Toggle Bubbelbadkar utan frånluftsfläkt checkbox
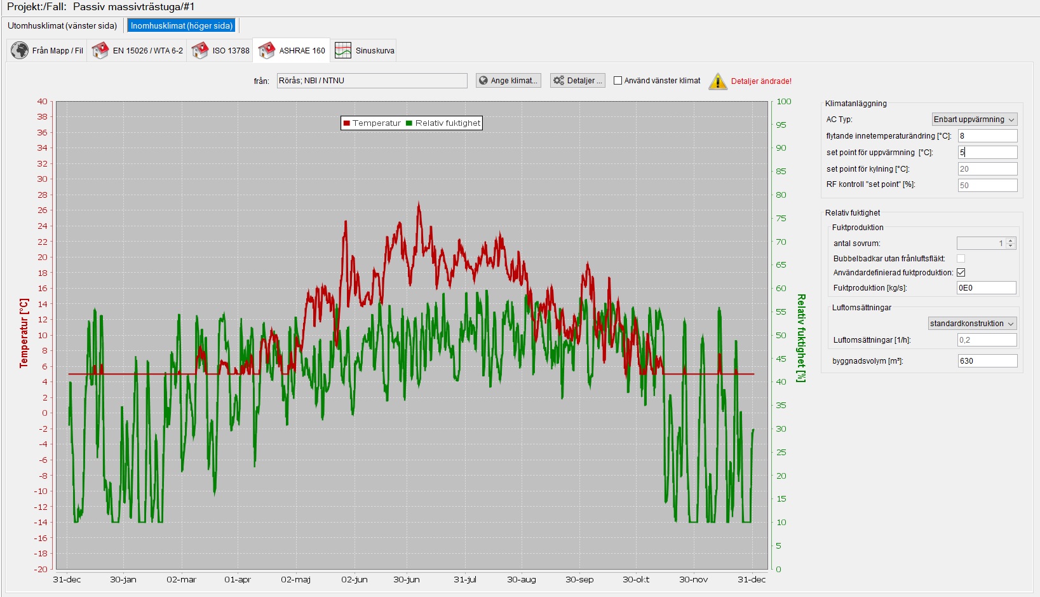Screen dimensions: 1040x597 [x=961, y=258]
